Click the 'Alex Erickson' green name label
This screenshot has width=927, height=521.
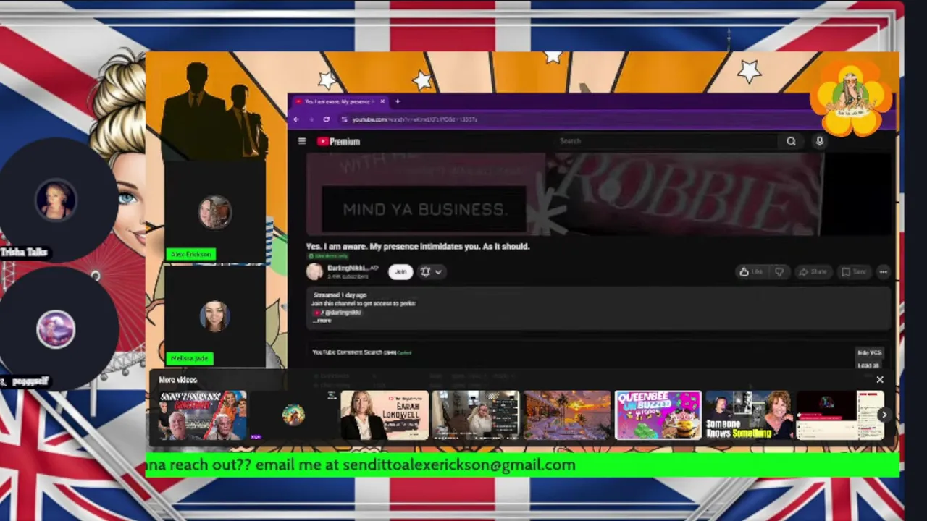(191, 254)
